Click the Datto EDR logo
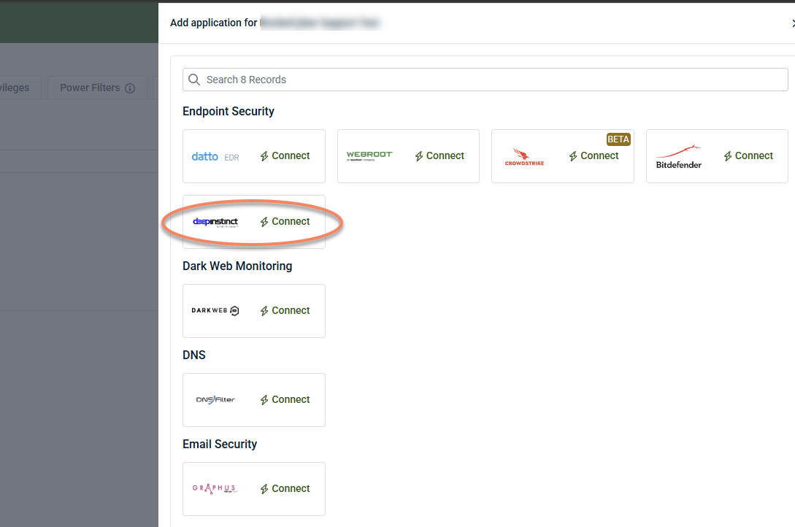This screenshot has height=527, width=795. [x=215, y=157]
